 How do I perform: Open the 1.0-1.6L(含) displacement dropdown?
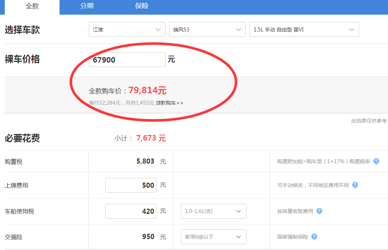(x=214, y=211)
